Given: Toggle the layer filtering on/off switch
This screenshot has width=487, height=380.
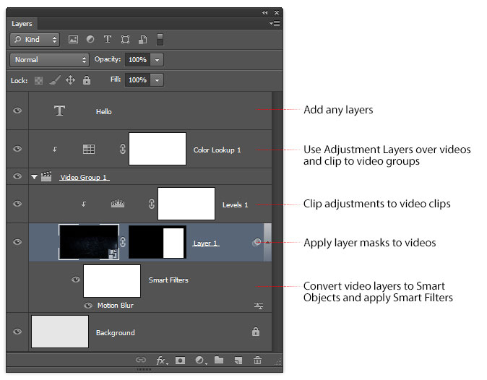Looking at the screenshot, I should pos(160,40).
